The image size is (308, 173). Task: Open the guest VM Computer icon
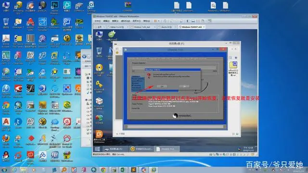[99, 35]
